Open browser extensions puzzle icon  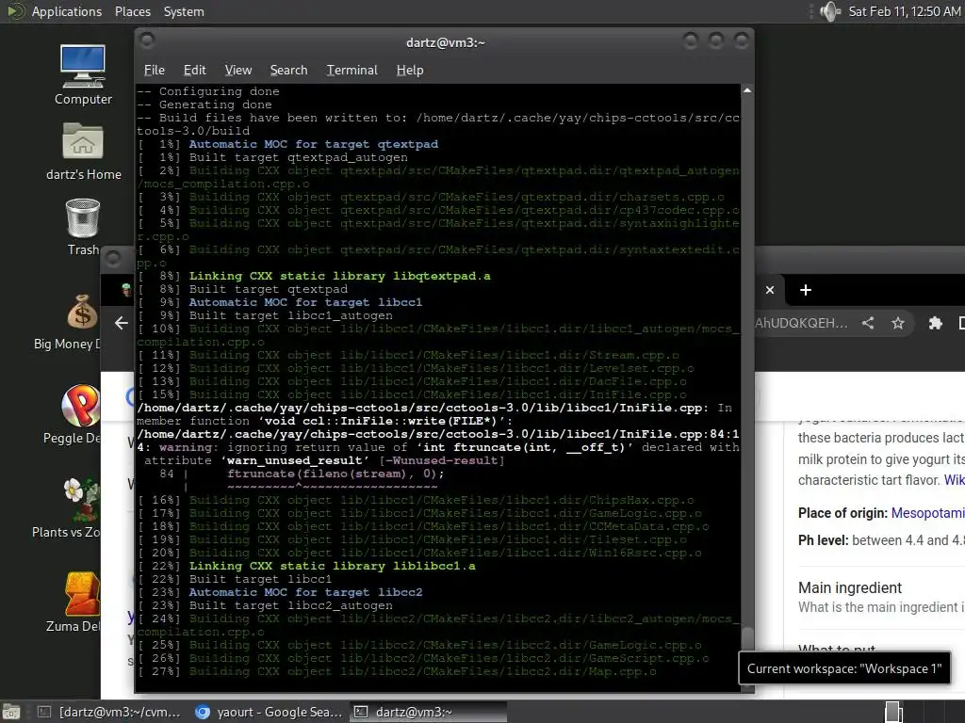click(x=935, y=323)
